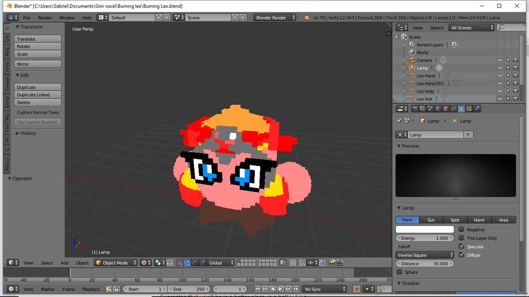Click the snap magnet icon in viewport header

(302, 263)
